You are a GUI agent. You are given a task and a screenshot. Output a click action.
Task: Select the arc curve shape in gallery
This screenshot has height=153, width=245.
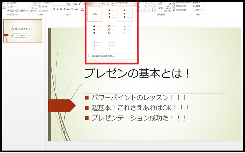point(142,10)
